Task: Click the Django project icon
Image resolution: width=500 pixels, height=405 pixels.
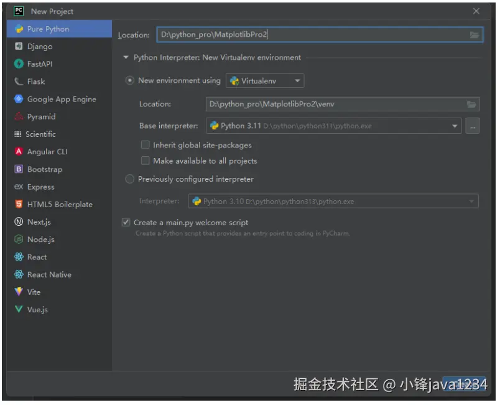Action: pos(19,46)
